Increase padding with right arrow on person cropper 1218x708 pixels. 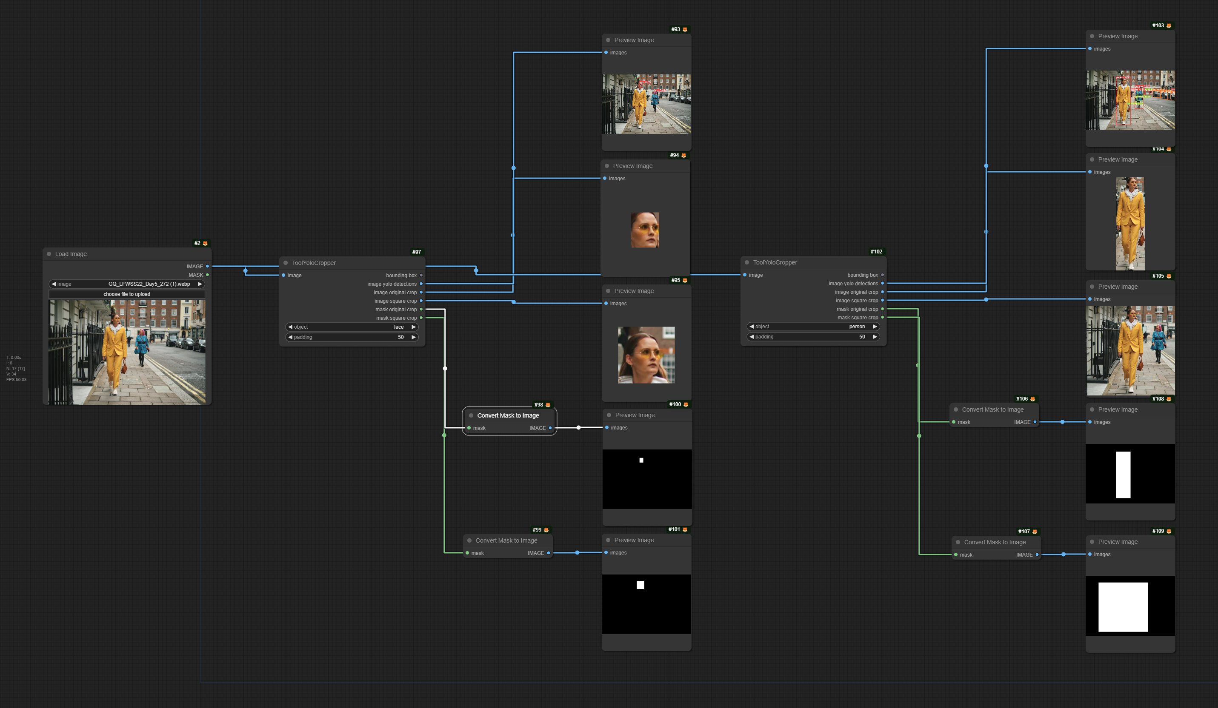click(875, 337)
